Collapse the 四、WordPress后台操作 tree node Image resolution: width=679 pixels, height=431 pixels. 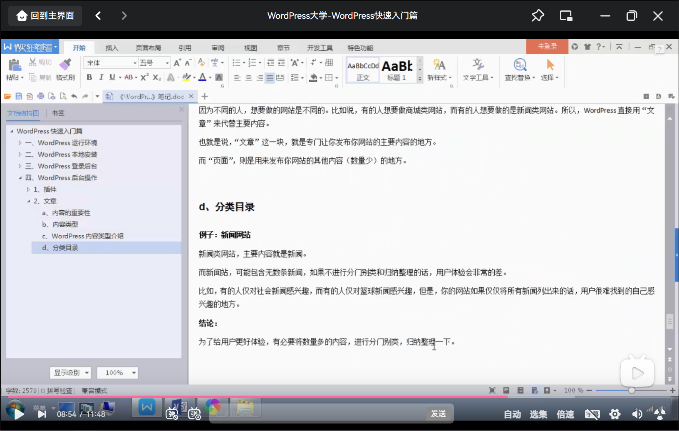click(20, 178)
